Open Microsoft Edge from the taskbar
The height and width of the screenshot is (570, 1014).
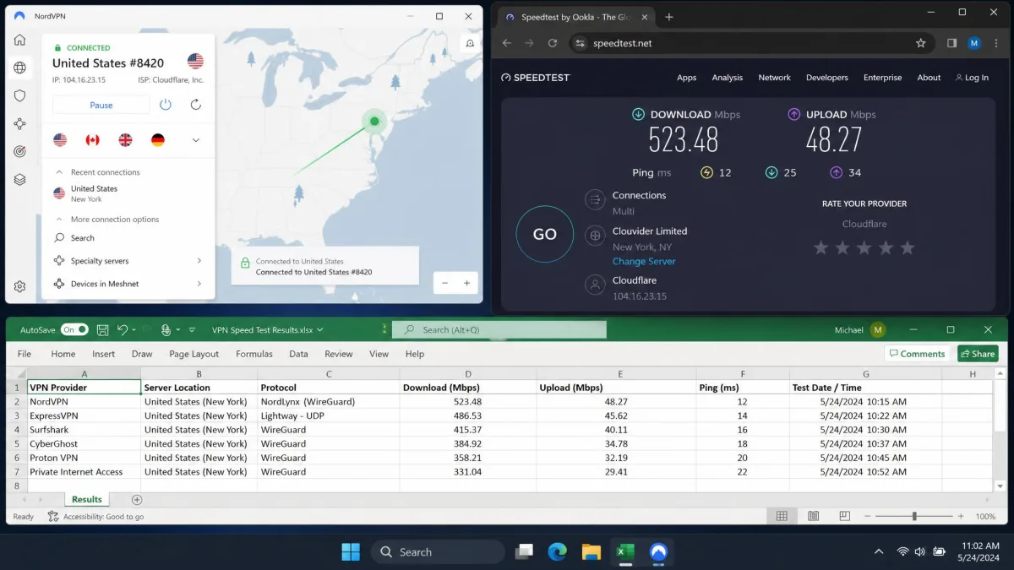click(557, 551)
